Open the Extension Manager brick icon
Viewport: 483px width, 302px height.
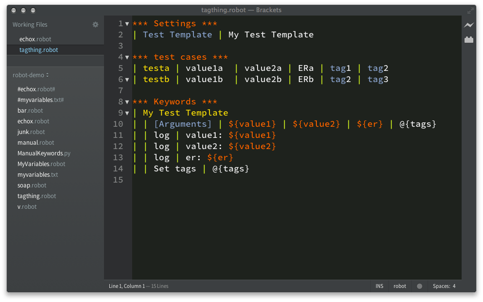468,39
